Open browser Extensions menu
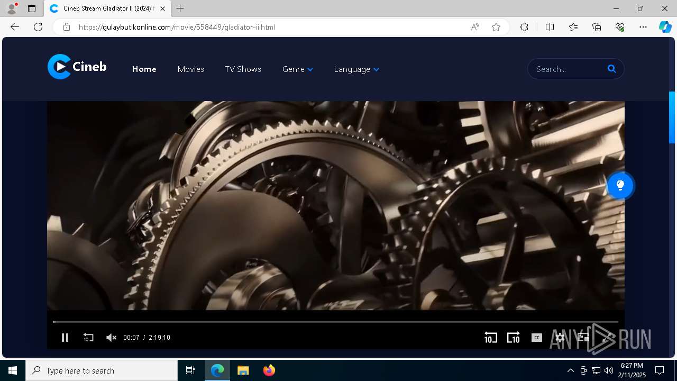This screenshot has width=677, height=381. pyautogui.click(x=524, y=27)
